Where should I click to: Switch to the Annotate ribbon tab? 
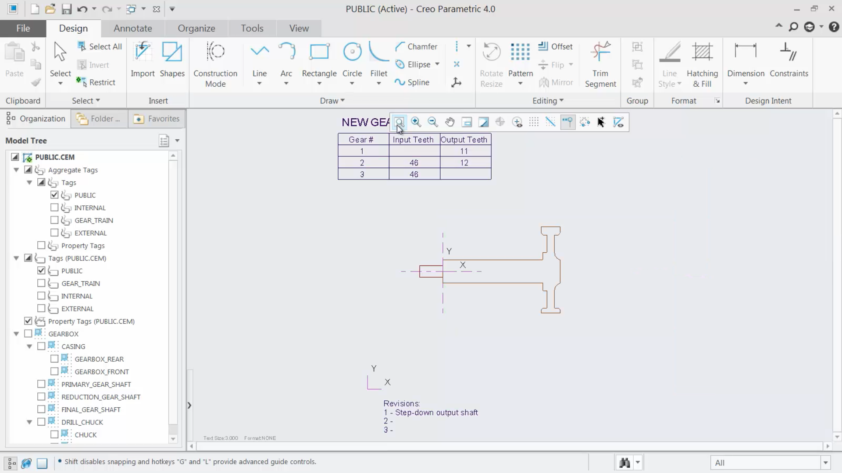(x=133, y=28)
